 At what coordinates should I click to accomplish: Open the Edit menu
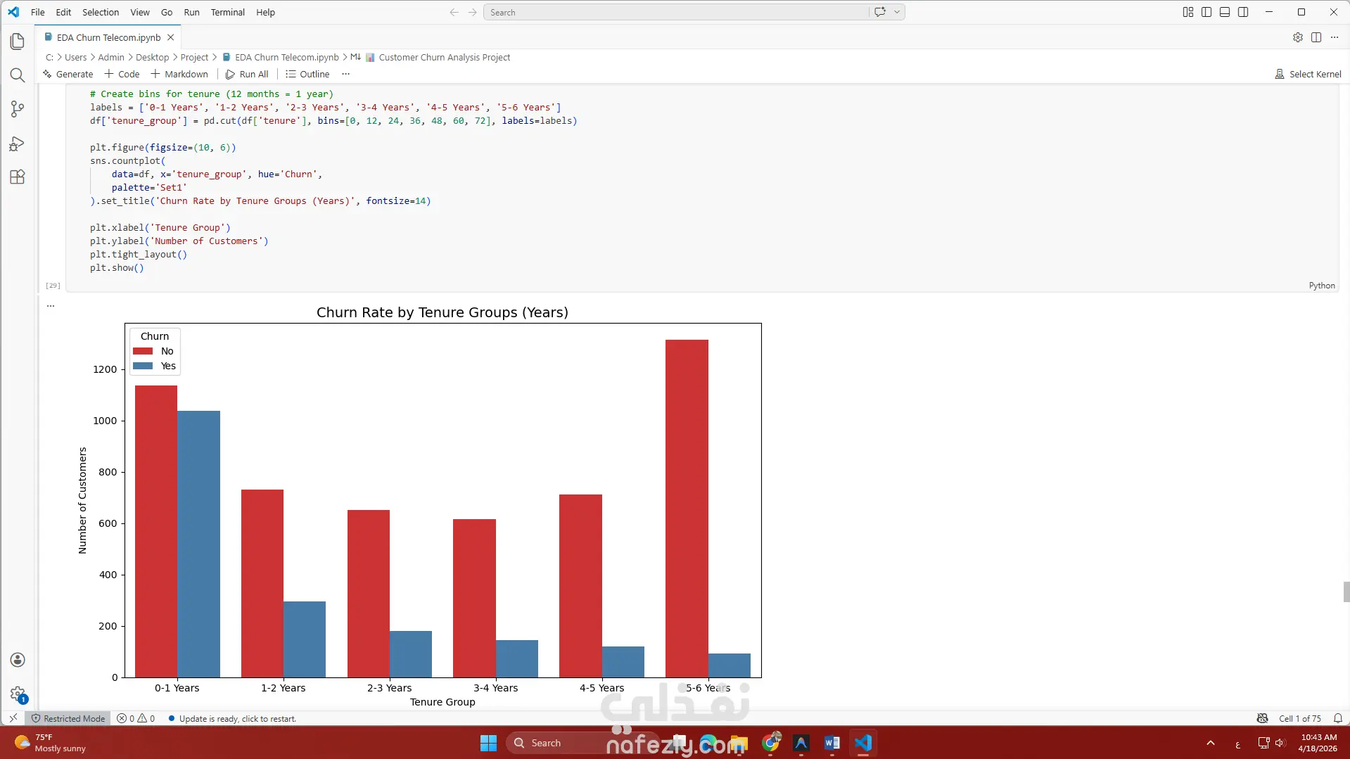(63, 12)
